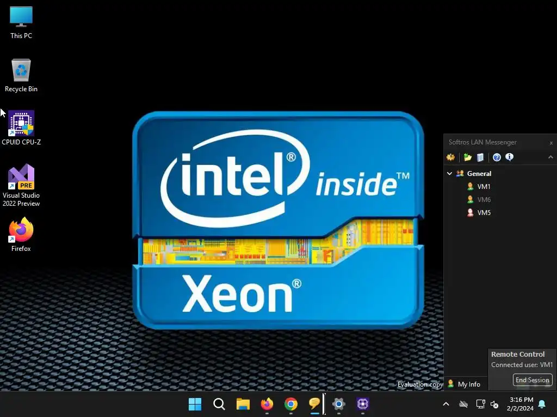
Task: Select user VM1 in the contact list
Action: click(484, 187)
